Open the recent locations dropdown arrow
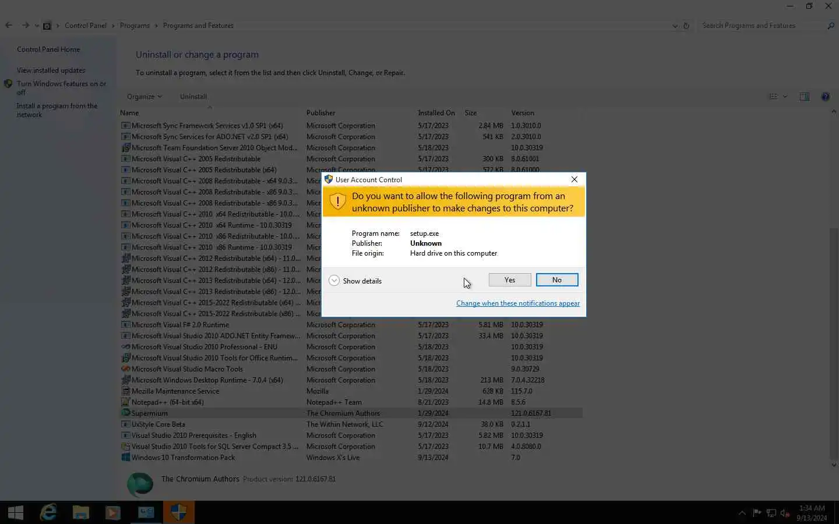The image size is (839, 524). pyautogui.click(x=37, y=26)
